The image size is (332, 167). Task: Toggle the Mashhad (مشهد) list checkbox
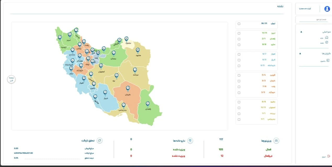tap(239, 102)
